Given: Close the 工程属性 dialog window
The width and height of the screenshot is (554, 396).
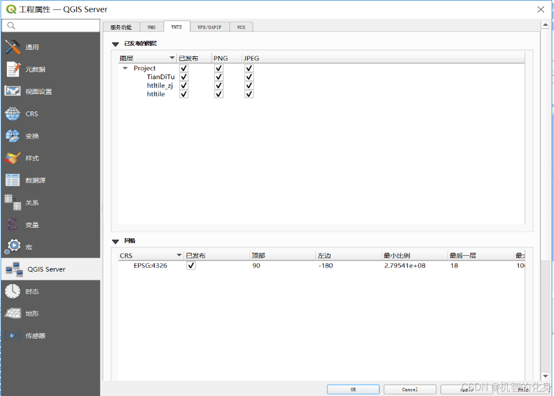Looking at the screenshot, I should 541,9.
